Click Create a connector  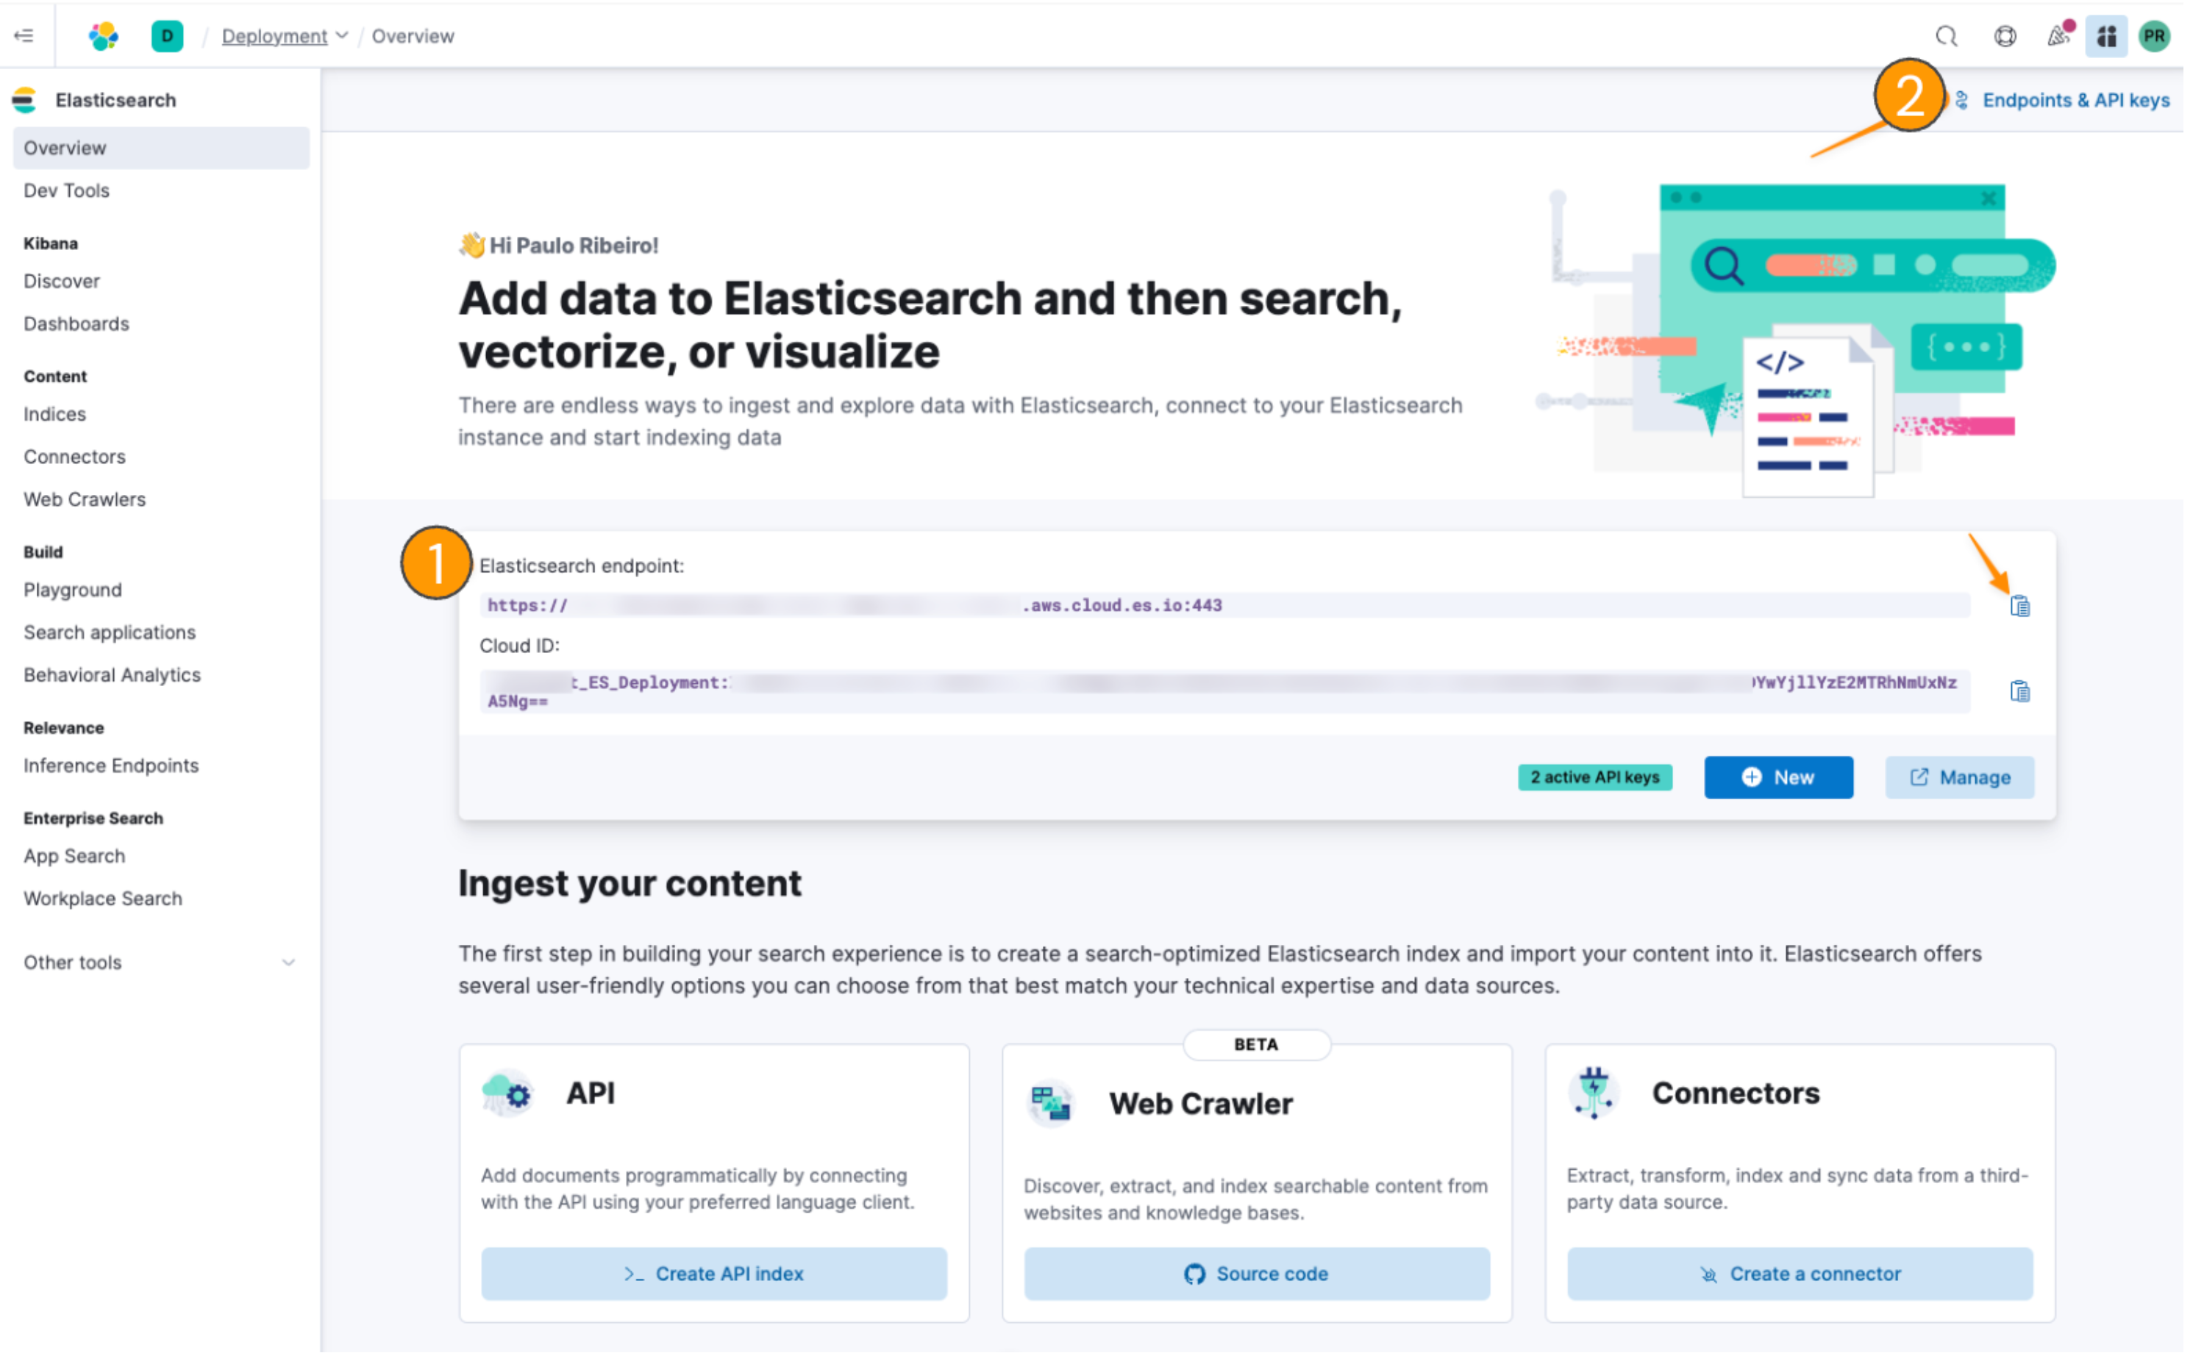[x=1800, y=1274]
